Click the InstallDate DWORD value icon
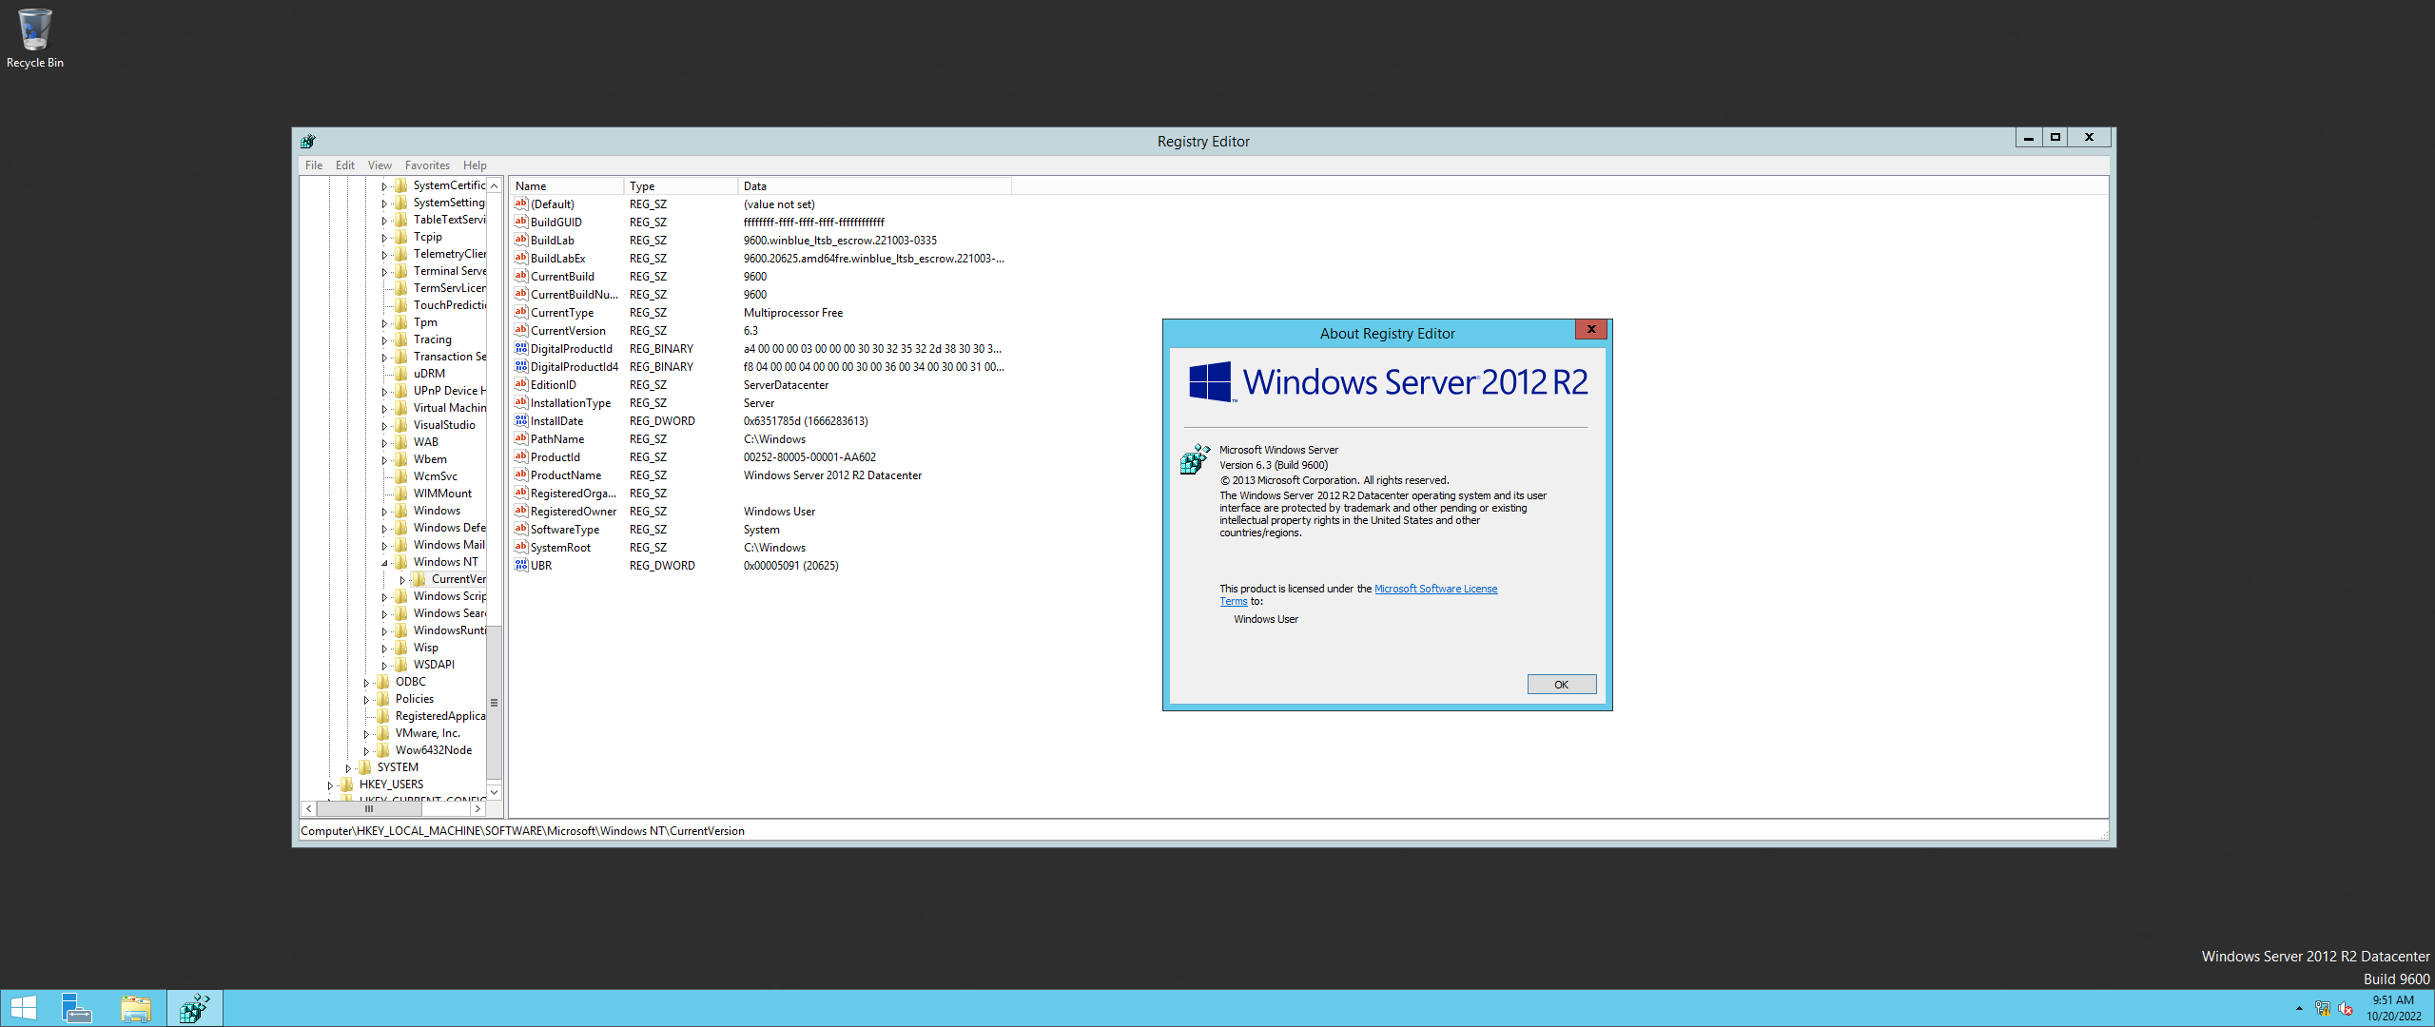Screen dimensions: 2435x1027 (521, 420)
